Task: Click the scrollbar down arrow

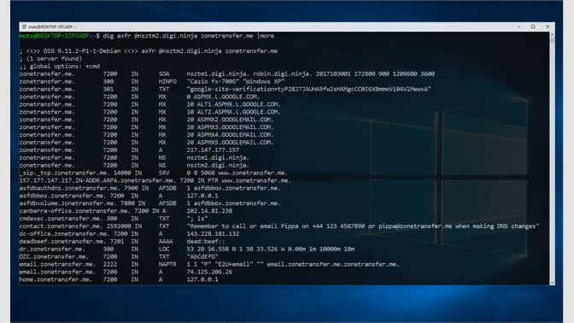Action: [552, 282]
